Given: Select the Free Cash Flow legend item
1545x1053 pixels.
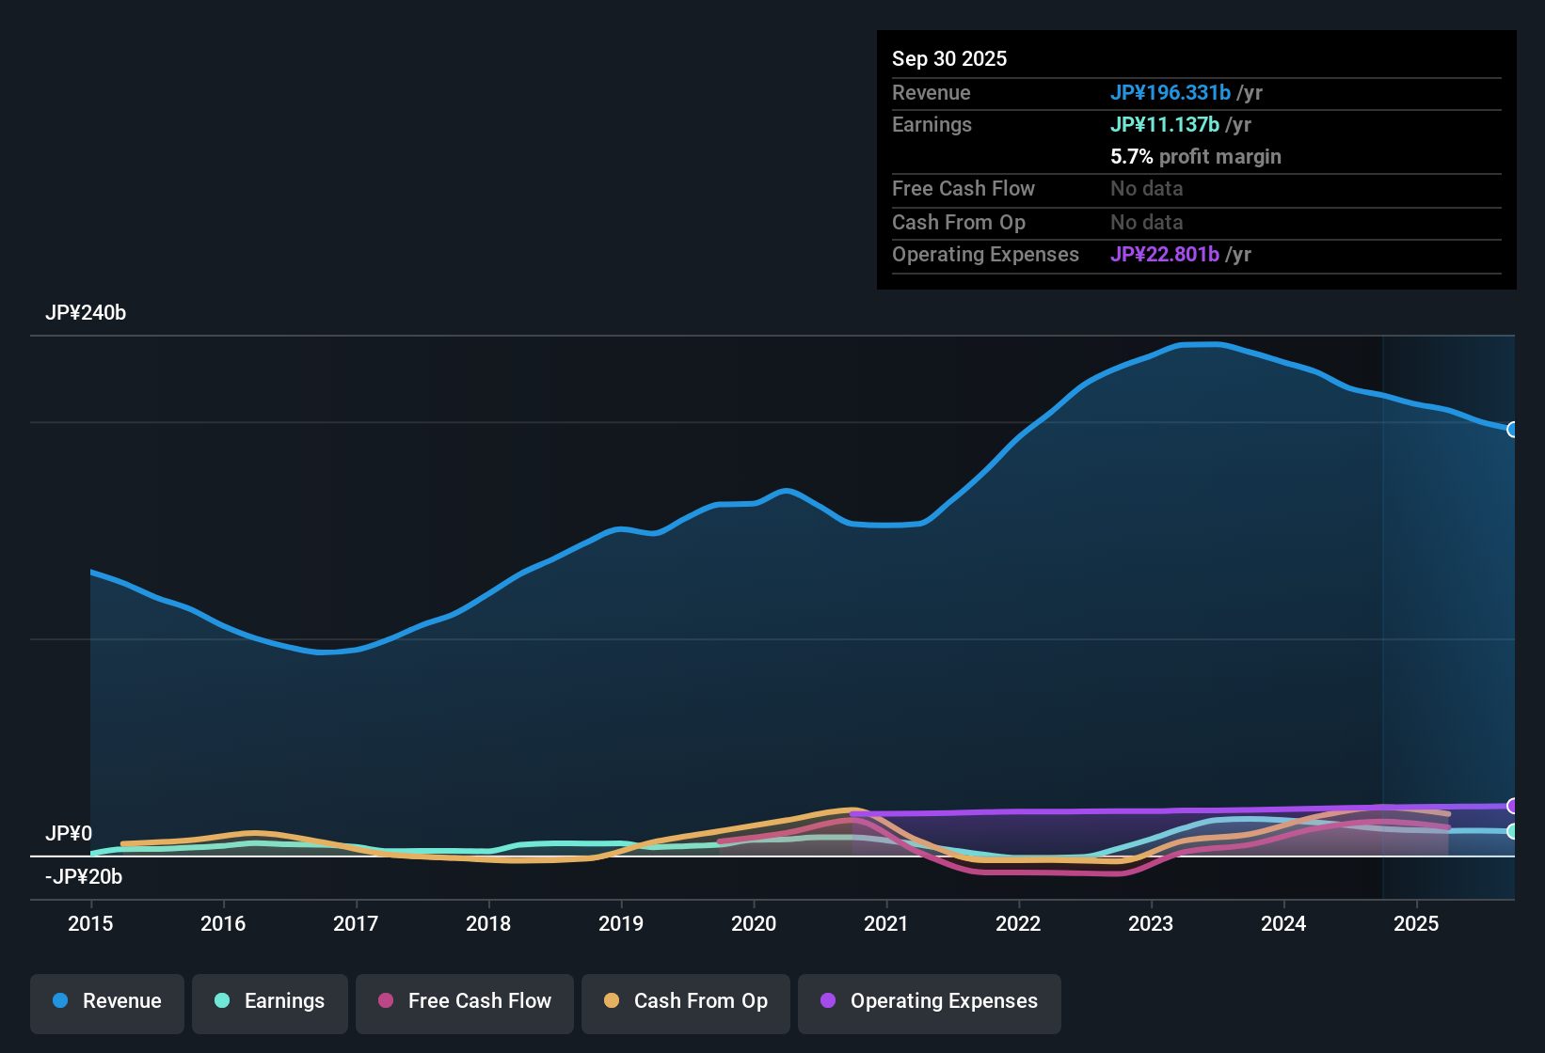Looking at the screenshot, I should (x=464, y=1002).
